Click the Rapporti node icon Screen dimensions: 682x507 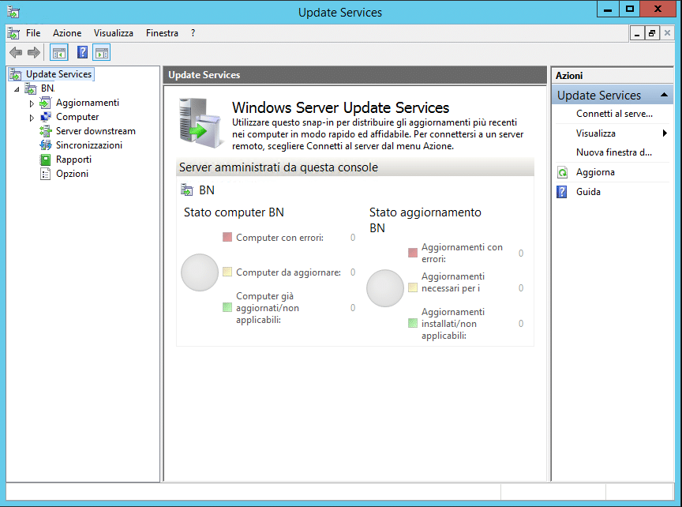45,160
